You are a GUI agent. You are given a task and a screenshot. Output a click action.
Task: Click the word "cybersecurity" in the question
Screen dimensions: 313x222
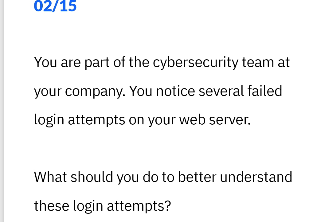point(195,62)
